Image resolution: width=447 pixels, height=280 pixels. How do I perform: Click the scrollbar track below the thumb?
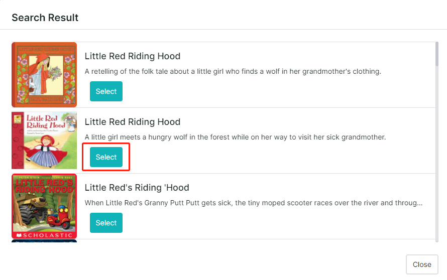click(437, 154)
